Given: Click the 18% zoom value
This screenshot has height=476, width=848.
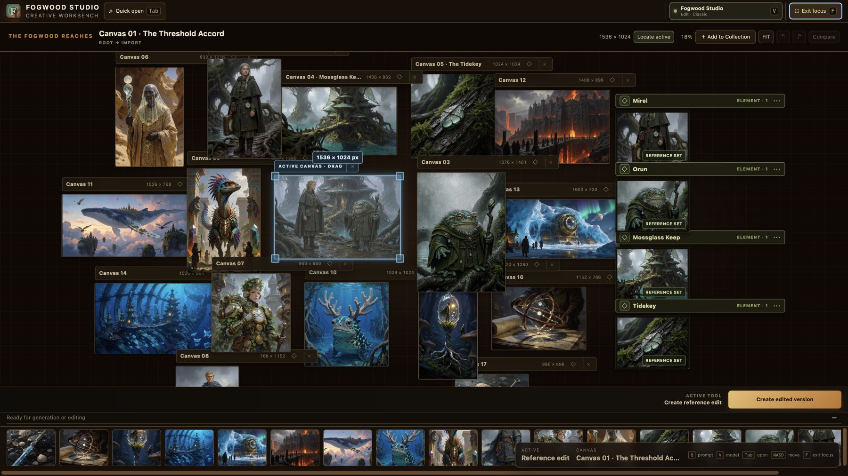Looking at the screenshot, I should point(686,37).
